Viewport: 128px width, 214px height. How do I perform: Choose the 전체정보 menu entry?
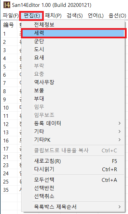(x=74, y=25)
